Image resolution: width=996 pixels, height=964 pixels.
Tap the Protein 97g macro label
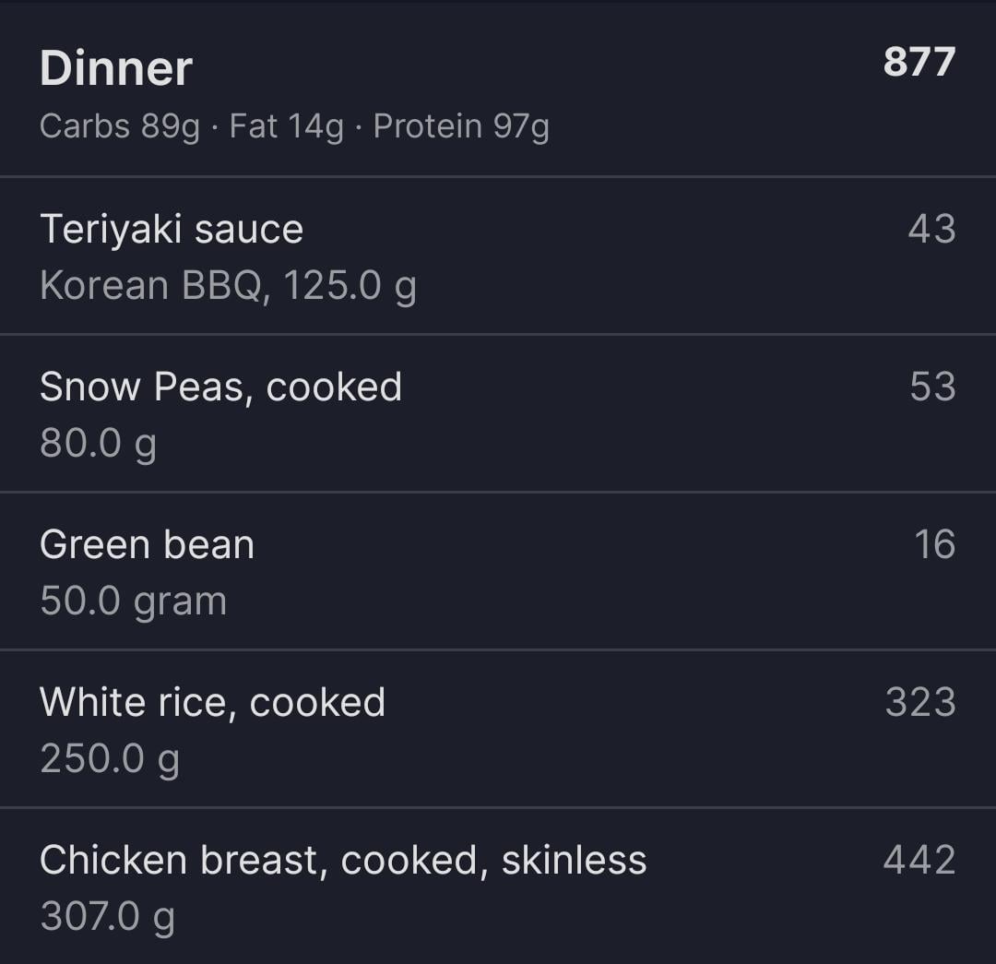(x=461, y=126)
